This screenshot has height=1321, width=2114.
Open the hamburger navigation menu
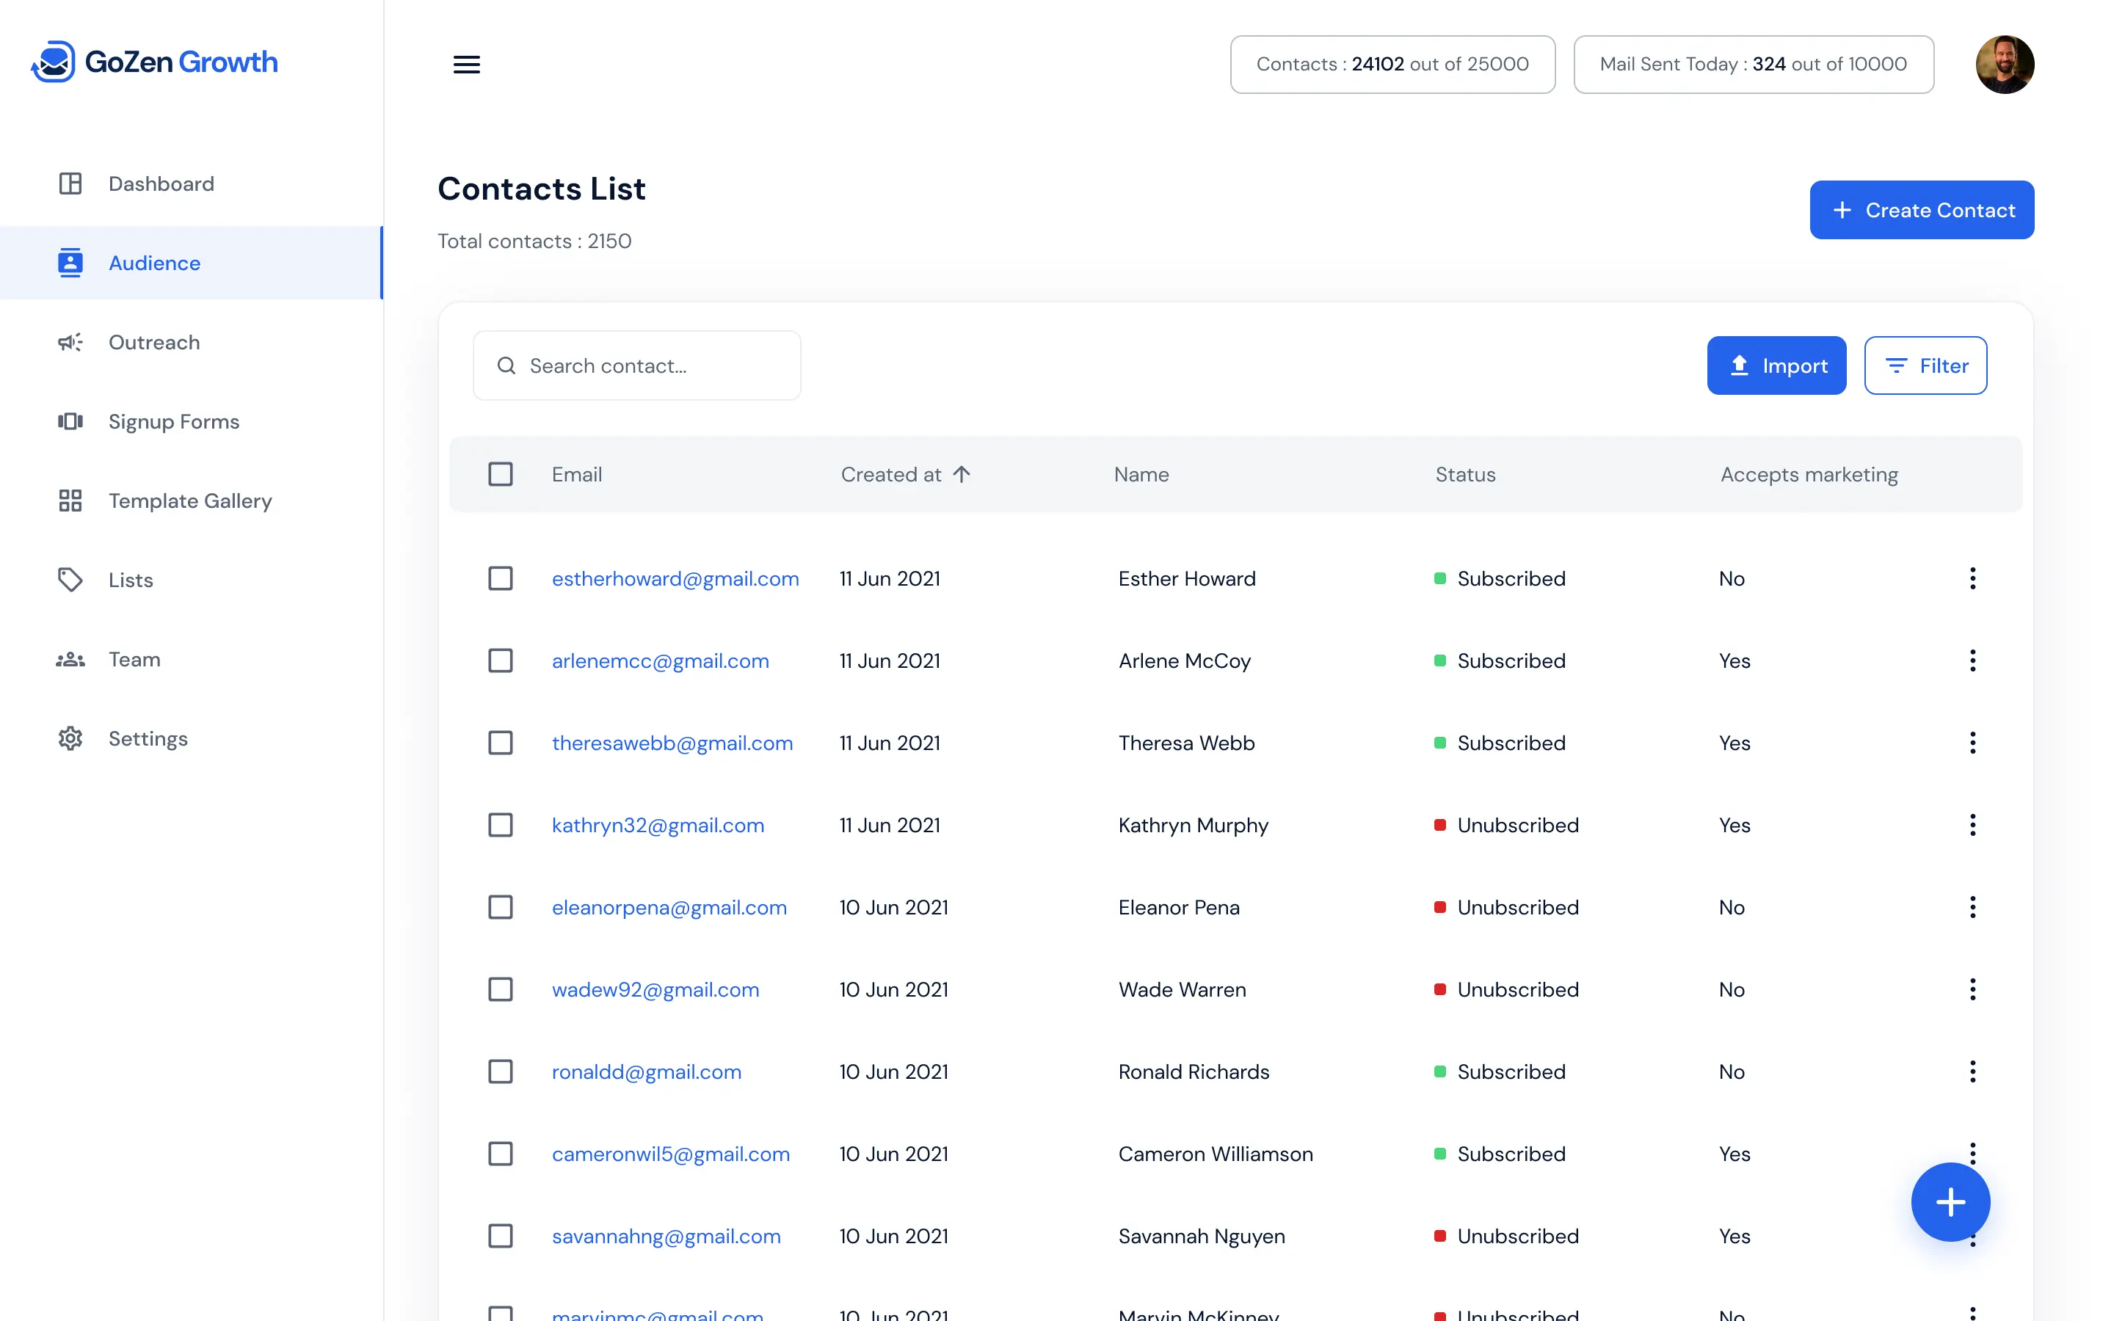coord(467,64)
